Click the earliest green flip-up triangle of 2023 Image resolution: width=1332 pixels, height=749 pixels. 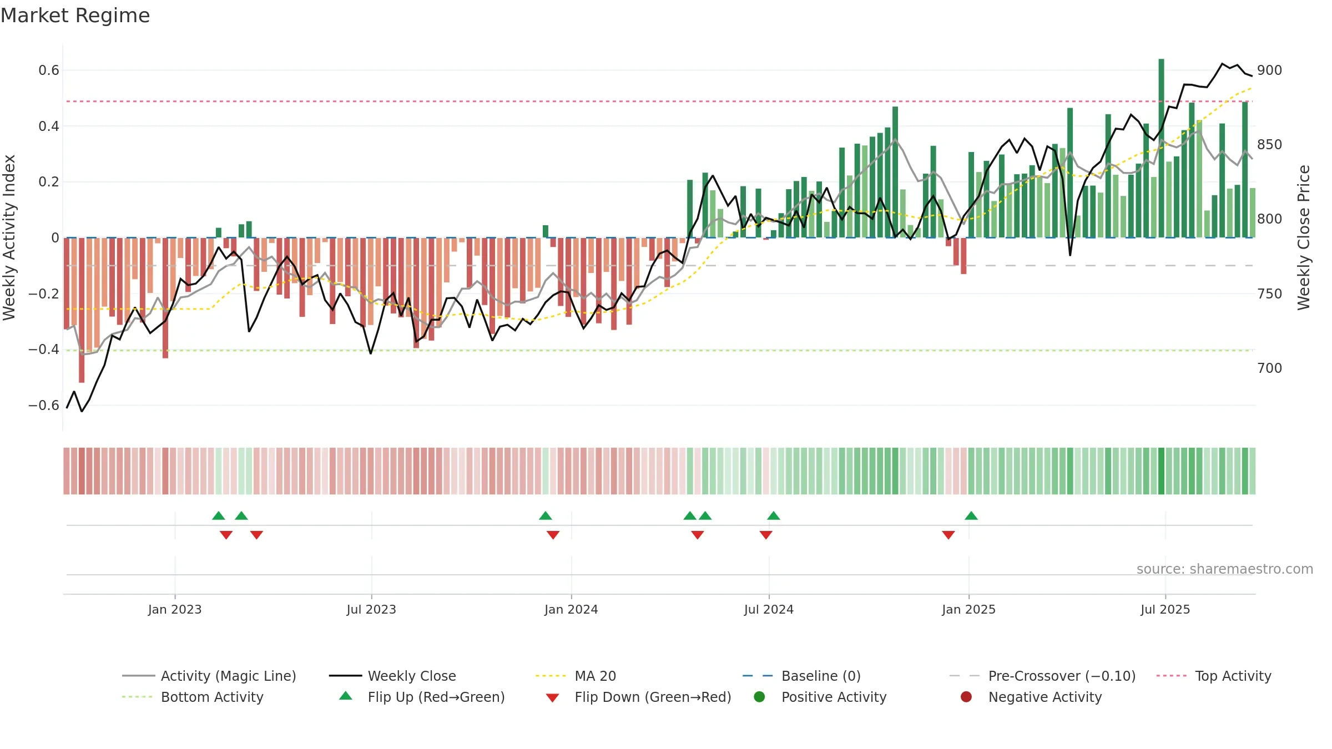pos(219,516)
